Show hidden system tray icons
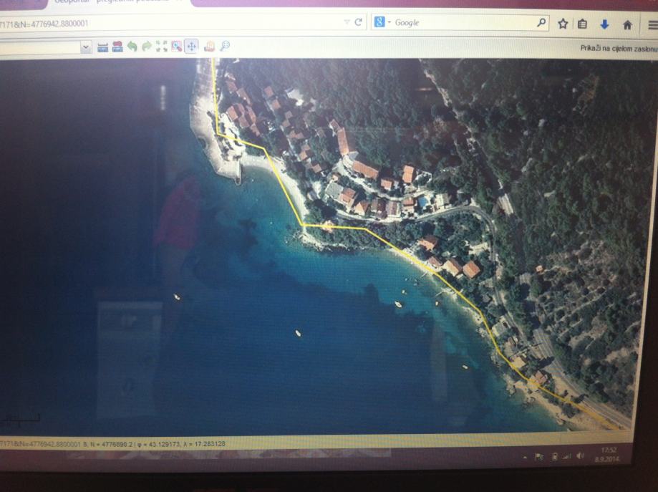 click(525, 457)
